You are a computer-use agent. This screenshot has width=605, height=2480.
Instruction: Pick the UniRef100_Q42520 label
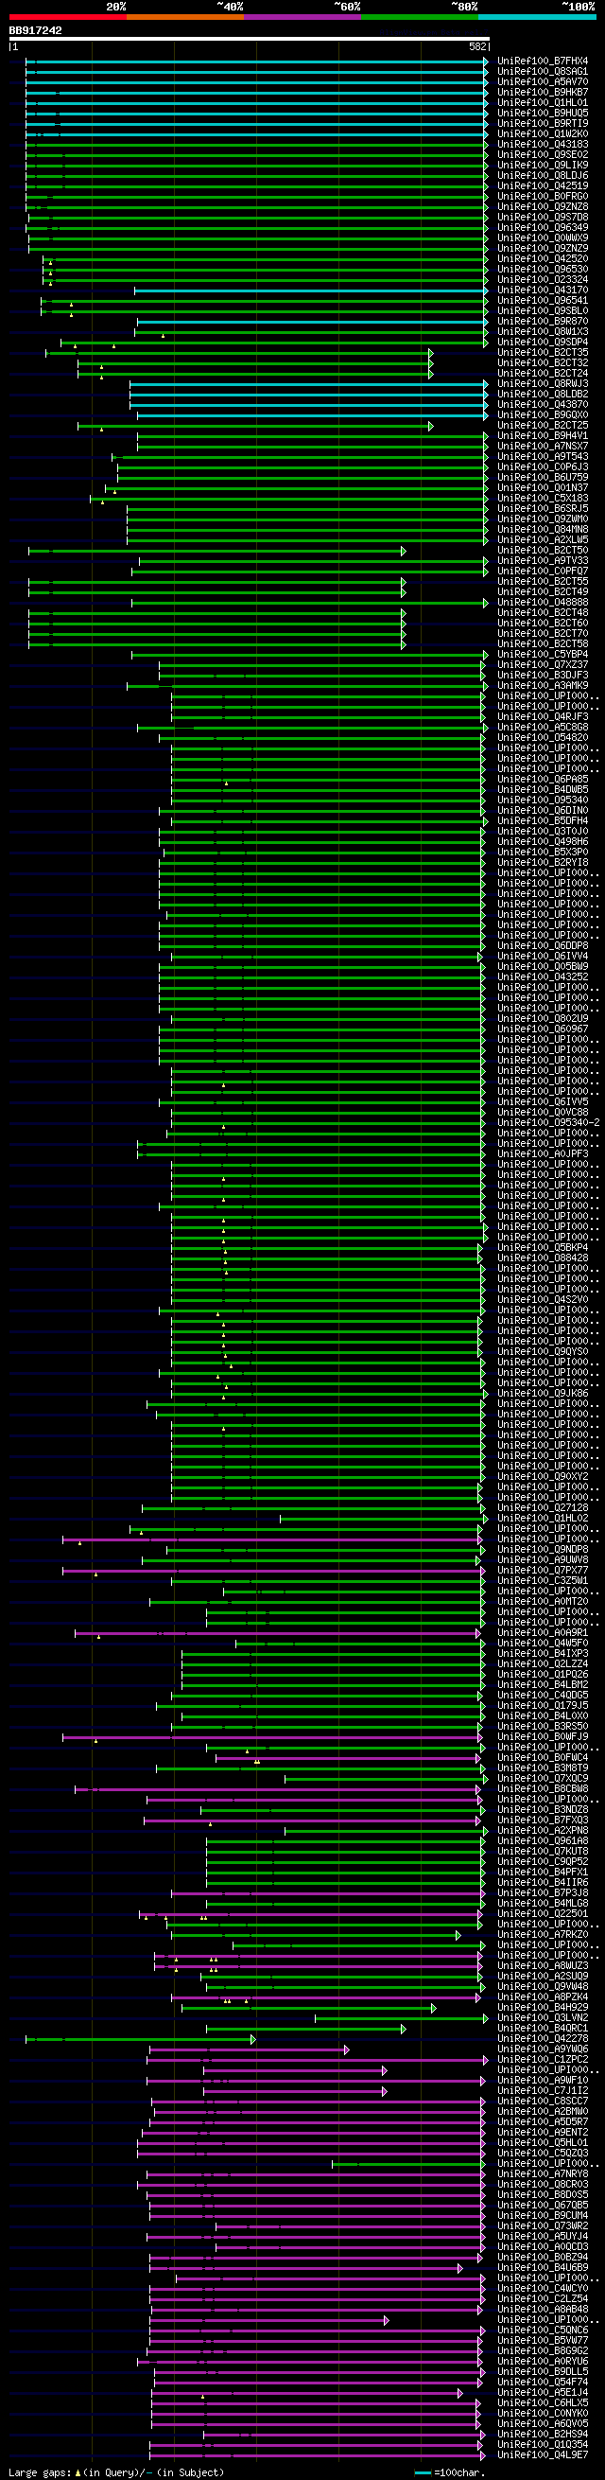pos(543,258)
